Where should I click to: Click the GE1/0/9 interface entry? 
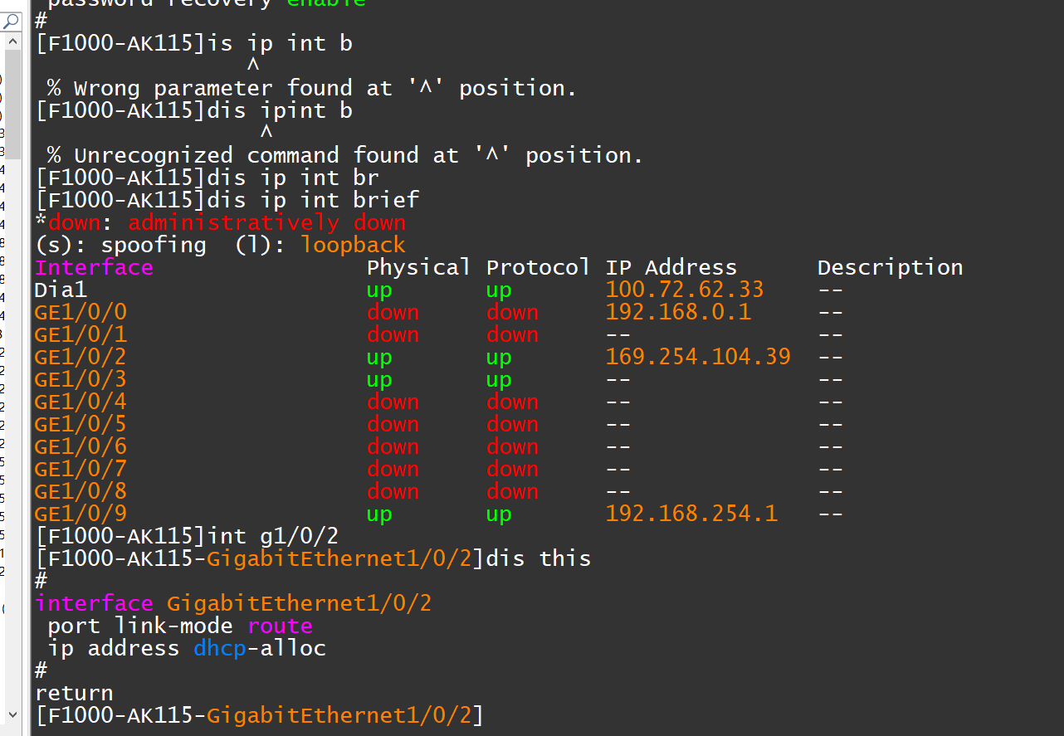(x=81, y=514)
